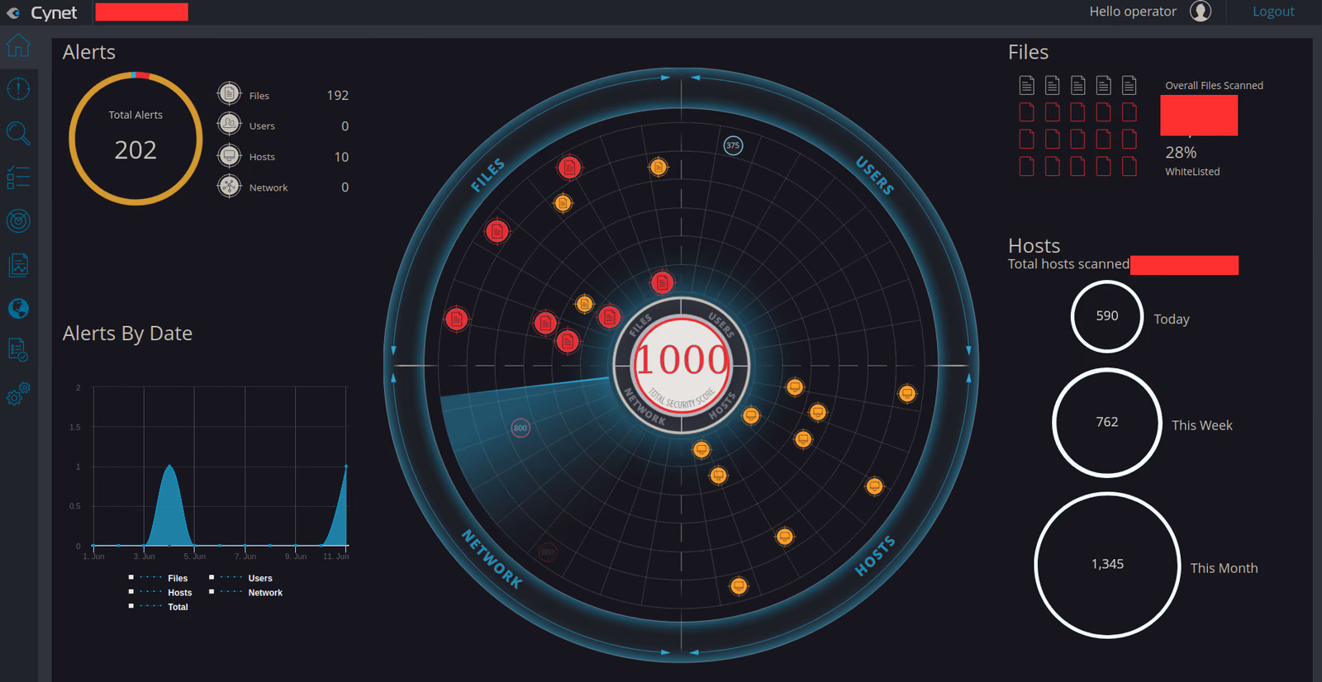The height and width of the screenshot is (682, 1322).
Task: Select the leftmost red file alert on radar
Action: (456, 319)
